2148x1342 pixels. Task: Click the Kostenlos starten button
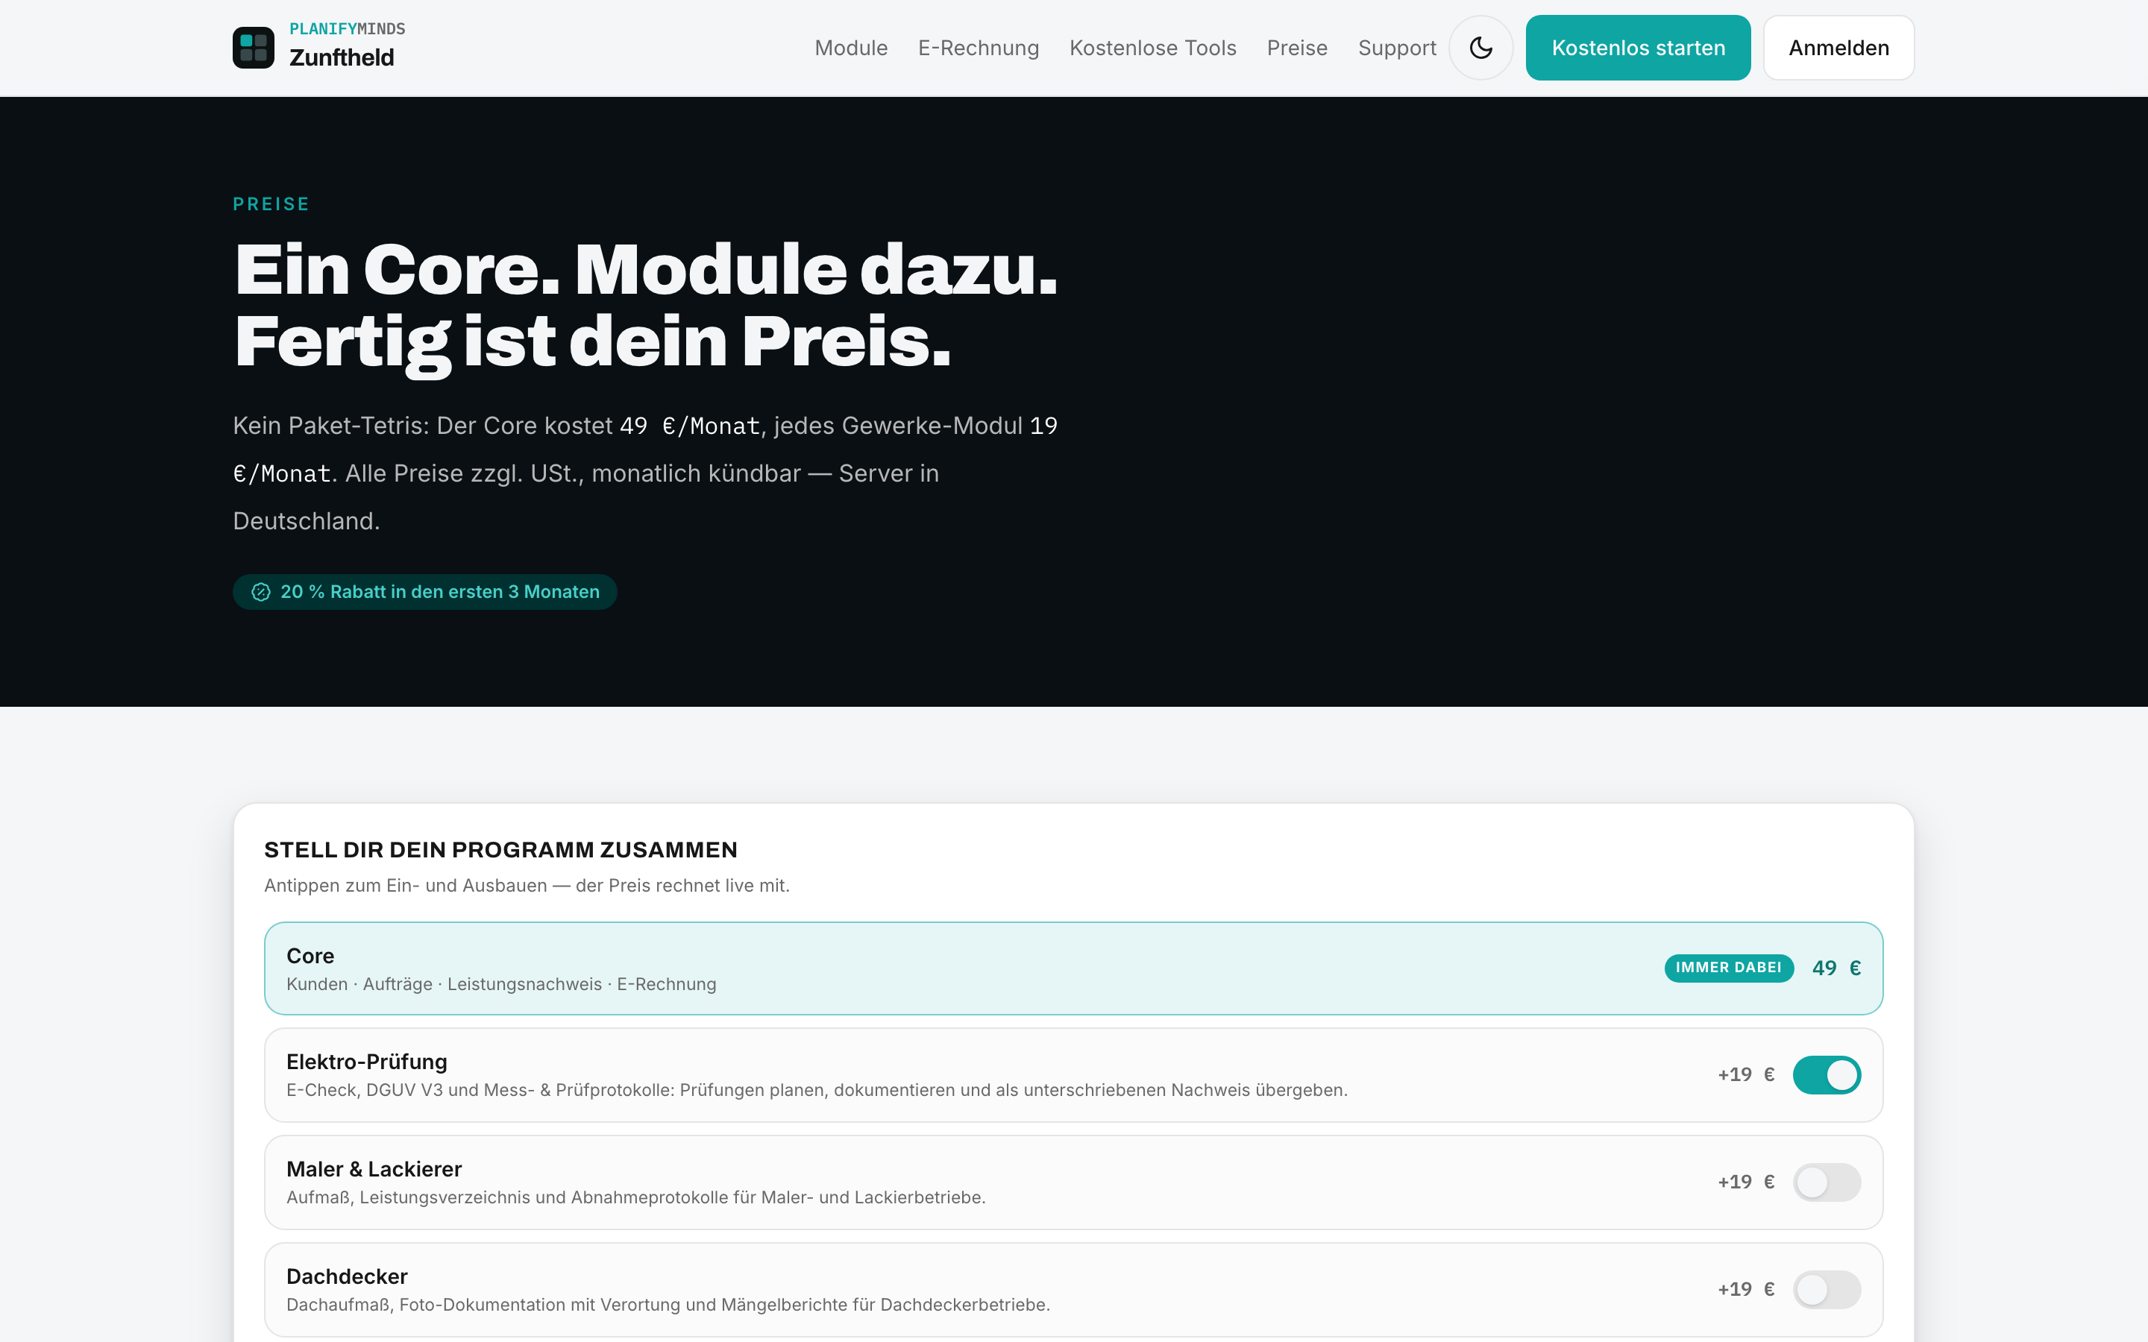1638,48
